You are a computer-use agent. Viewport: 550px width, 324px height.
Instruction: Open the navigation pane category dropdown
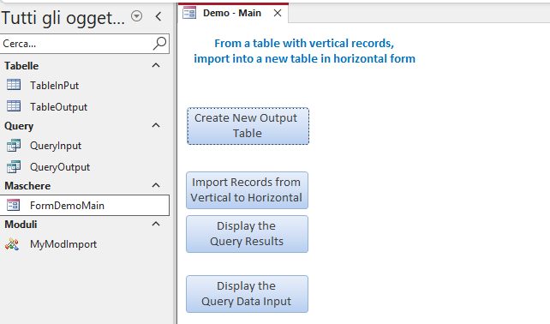pos(136,16)
